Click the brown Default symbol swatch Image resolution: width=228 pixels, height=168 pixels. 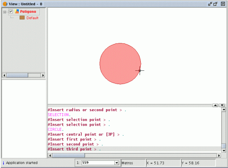[22, 18]
